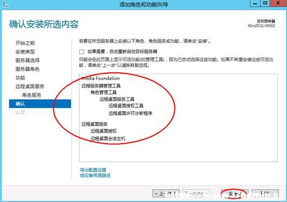The height and width of the screenshot is (202, 287).
Task: Enable automatic restart of target server checkbox
Action: click(x=82, y=52)
